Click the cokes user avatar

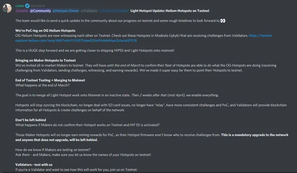coord(7,8)
